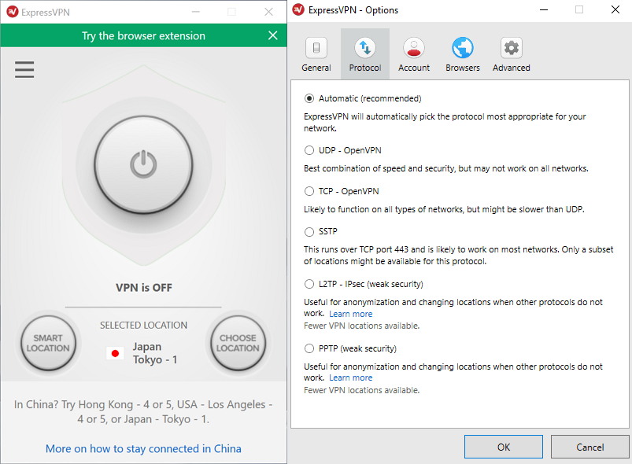This screenshot has width=632, height=464.
Task: Click Try the browser extension banner text
Action: (x=143, y=36)
